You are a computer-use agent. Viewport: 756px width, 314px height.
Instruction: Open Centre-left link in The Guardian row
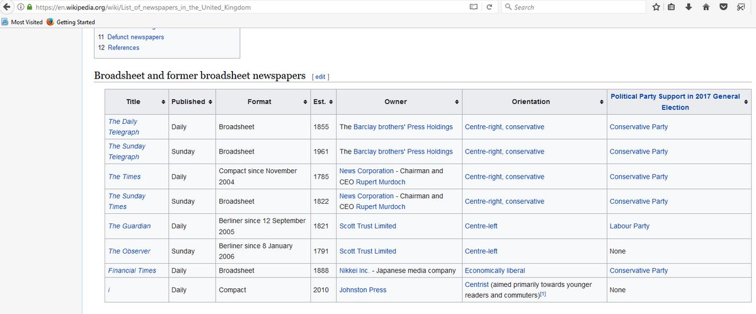point(481,226)
